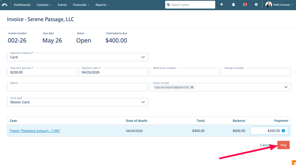Click the date of death 04/24/2026
Image resolution: width=296 pixels, height=165 pixels.
pyautogui.click(x=134, y=131)
